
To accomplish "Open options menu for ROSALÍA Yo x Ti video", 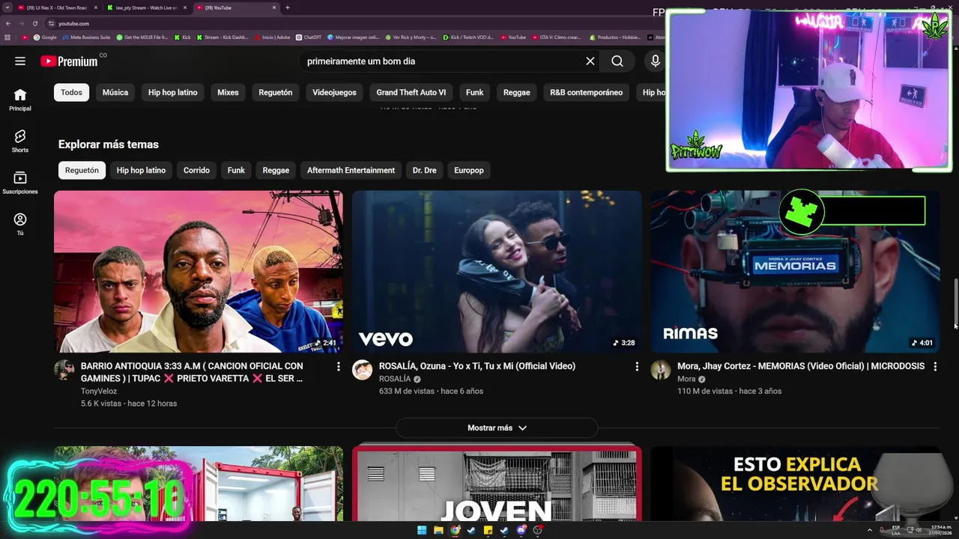I will click(637, 367).
